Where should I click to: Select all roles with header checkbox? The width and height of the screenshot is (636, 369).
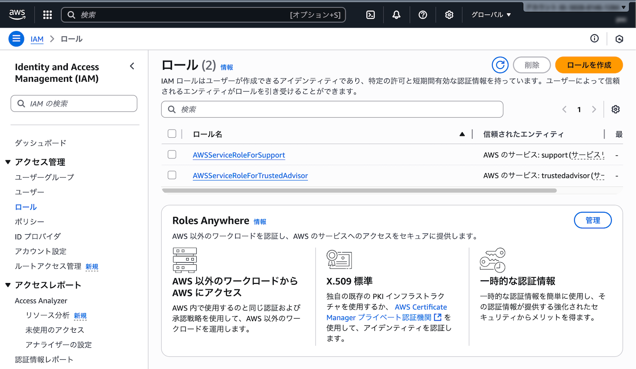point(172,134)
